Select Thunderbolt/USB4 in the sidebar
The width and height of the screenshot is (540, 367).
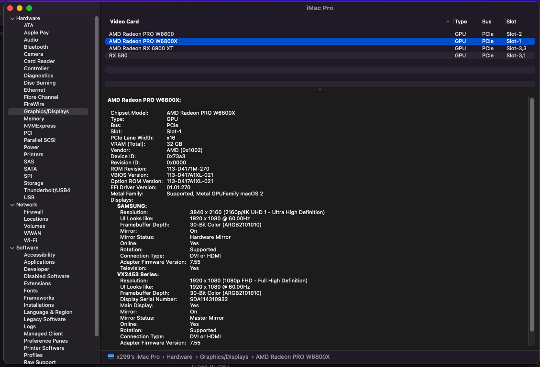click(x=47, y=191)
